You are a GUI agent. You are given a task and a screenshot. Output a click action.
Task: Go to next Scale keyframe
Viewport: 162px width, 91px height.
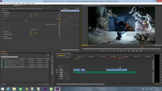57,16
